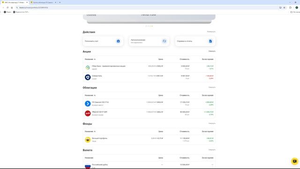Collapse the Валюта section

pos(212,150)
